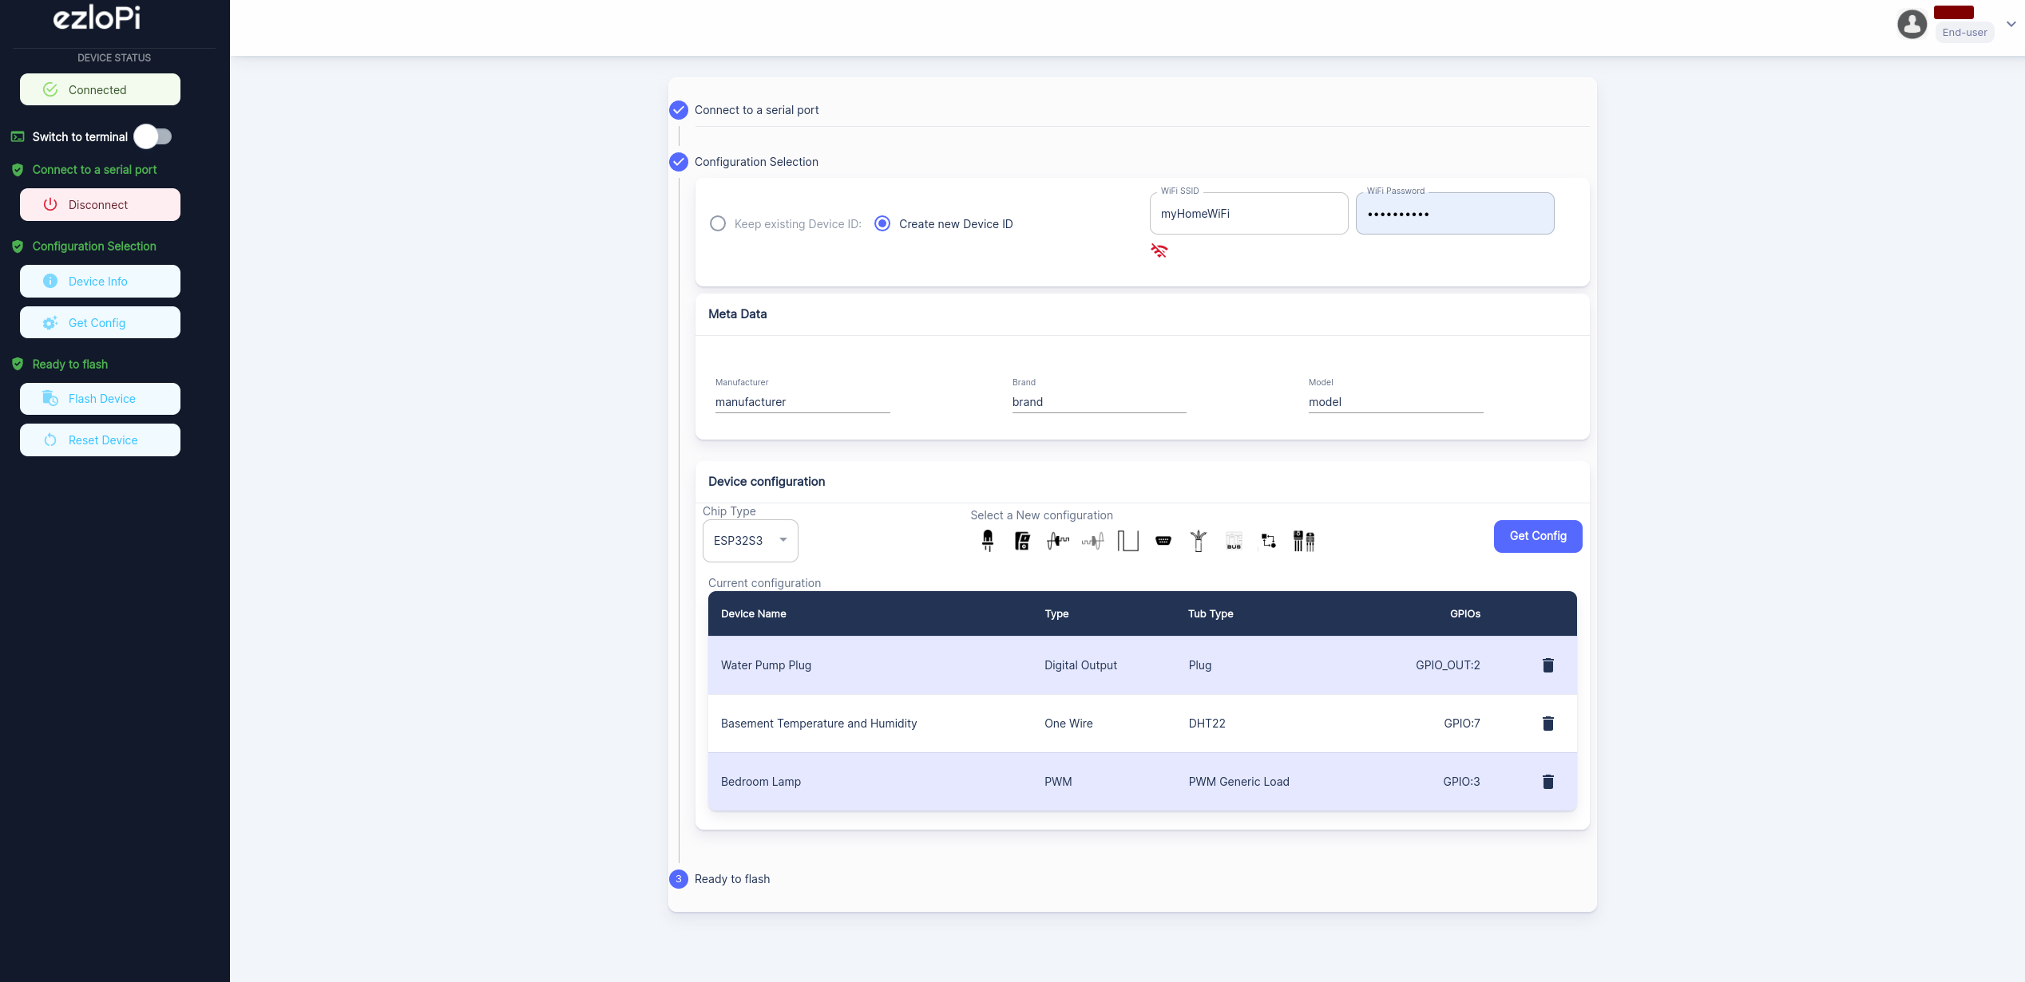Select Keep existing Device ID radio

(x=718, y=223)
